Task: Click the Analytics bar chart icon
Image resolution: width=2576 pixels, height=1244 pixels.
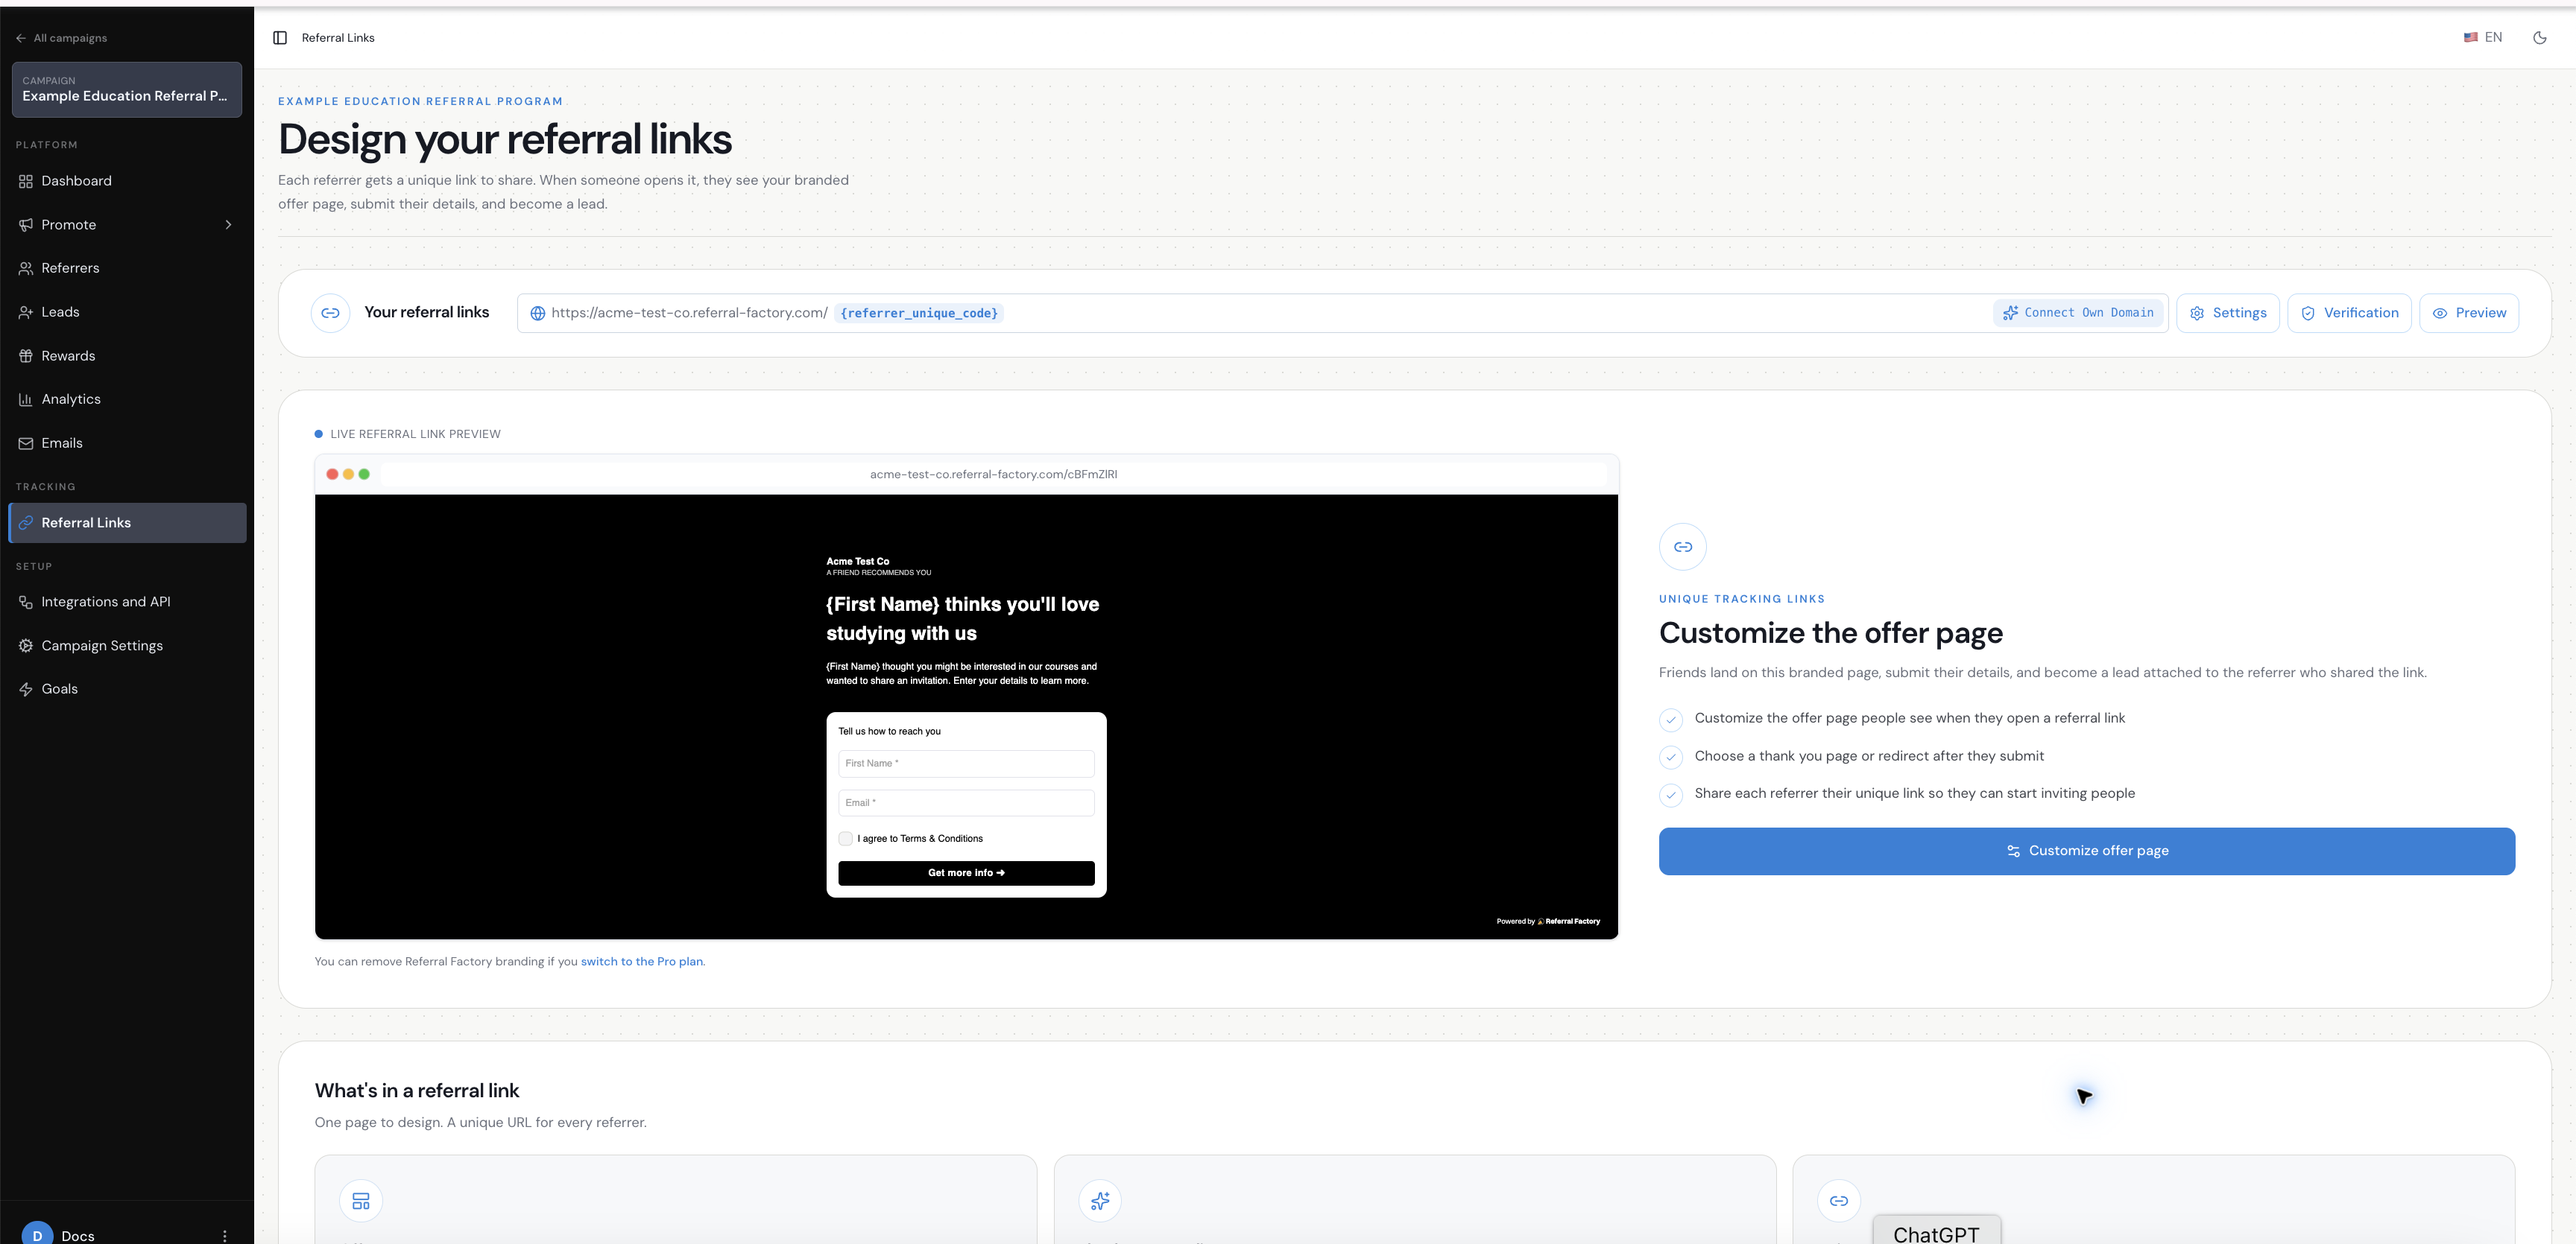Action: coord(26,400)
